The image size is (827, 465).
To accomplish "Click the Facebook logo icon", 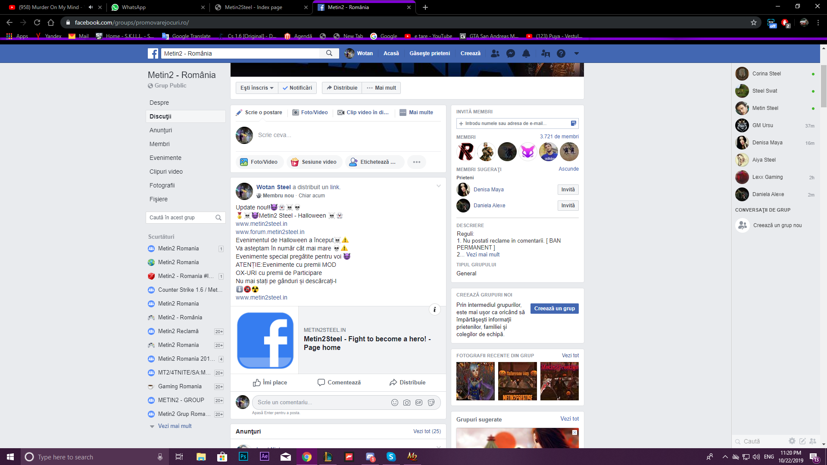I will pyautogui.click(x=153, y=53).
